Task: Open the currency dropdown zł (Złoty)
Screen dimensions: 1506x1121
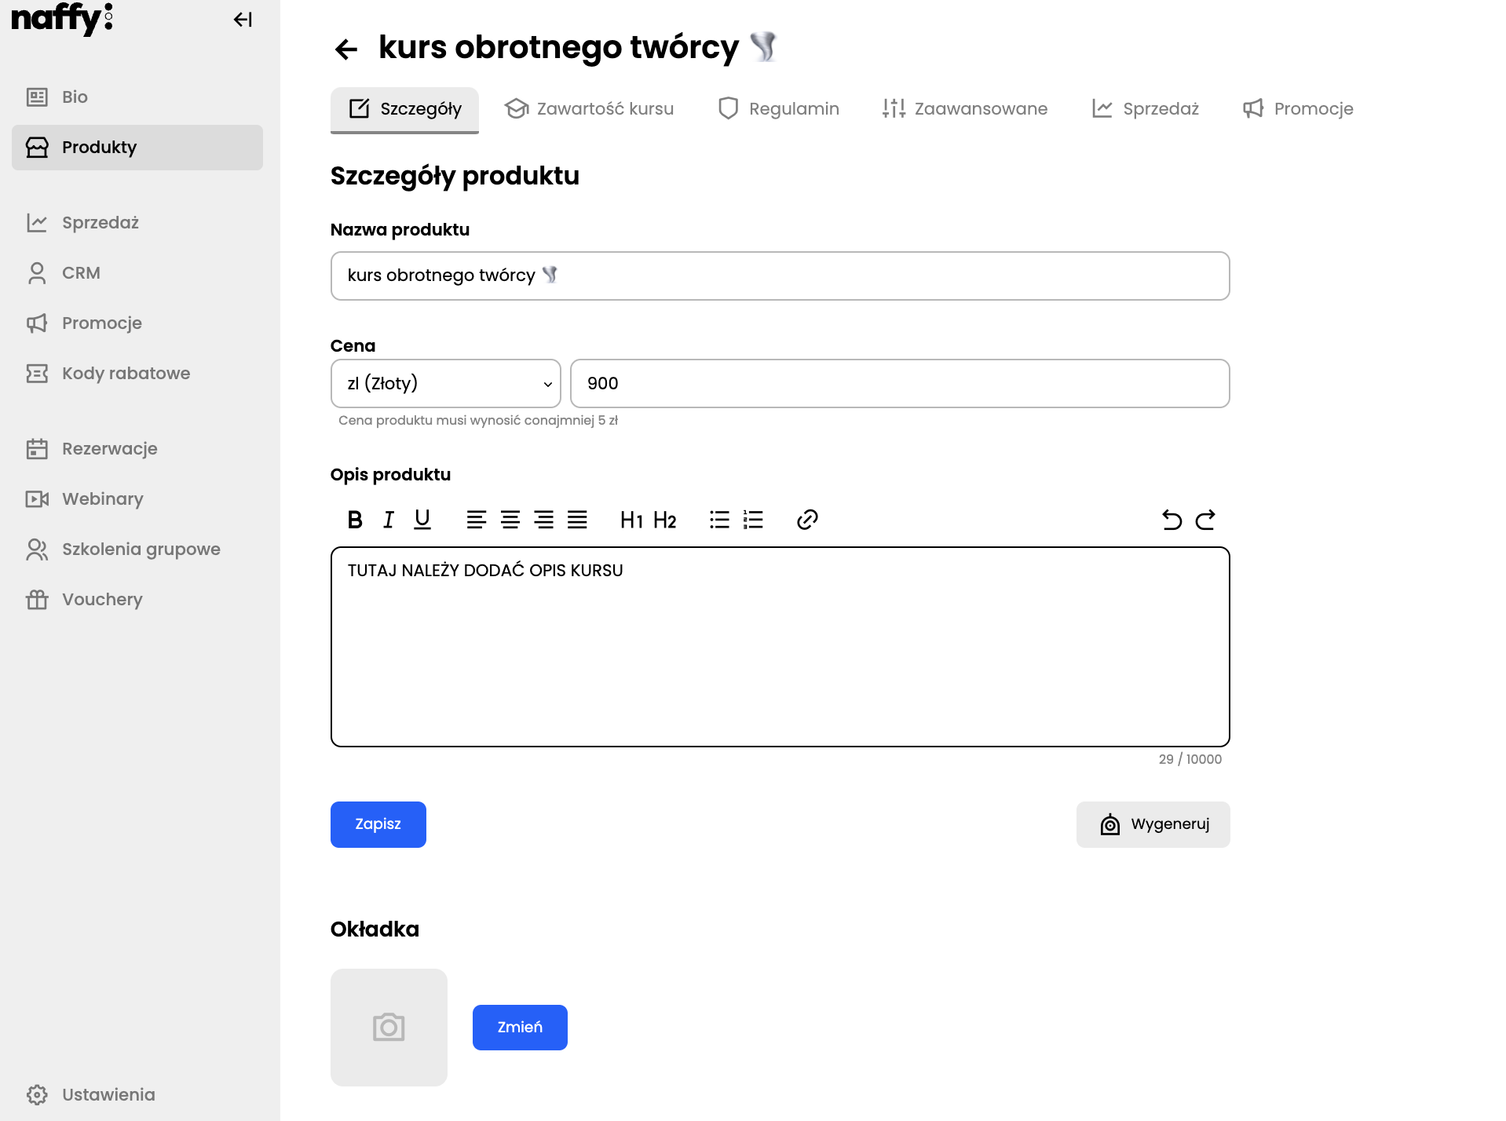Action: pos(446,384)
